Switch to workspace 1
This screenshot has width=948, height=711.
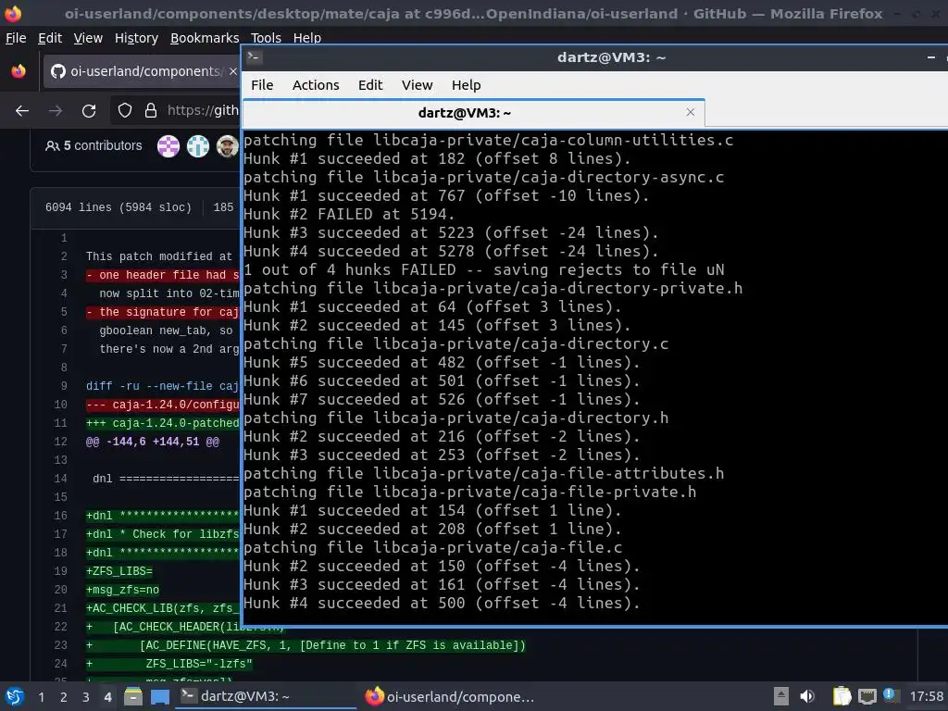(x=41, y=697)
